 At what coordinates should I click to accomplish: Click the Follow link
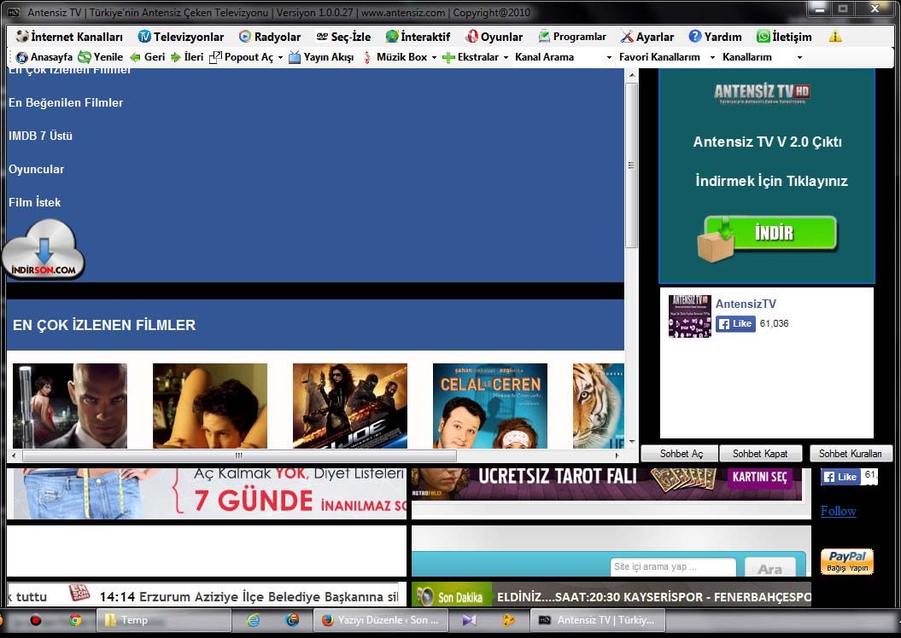point(839,511)
